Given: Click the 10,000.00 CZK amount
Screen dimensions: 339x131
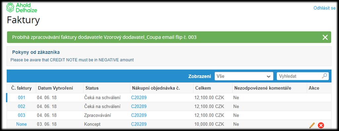Looking at the screenshot, I should 209,124.
